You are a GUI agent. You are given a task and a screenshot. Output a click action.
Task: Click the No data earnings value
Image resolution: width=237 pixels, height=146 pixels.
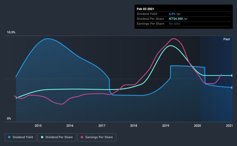point(174,24)
